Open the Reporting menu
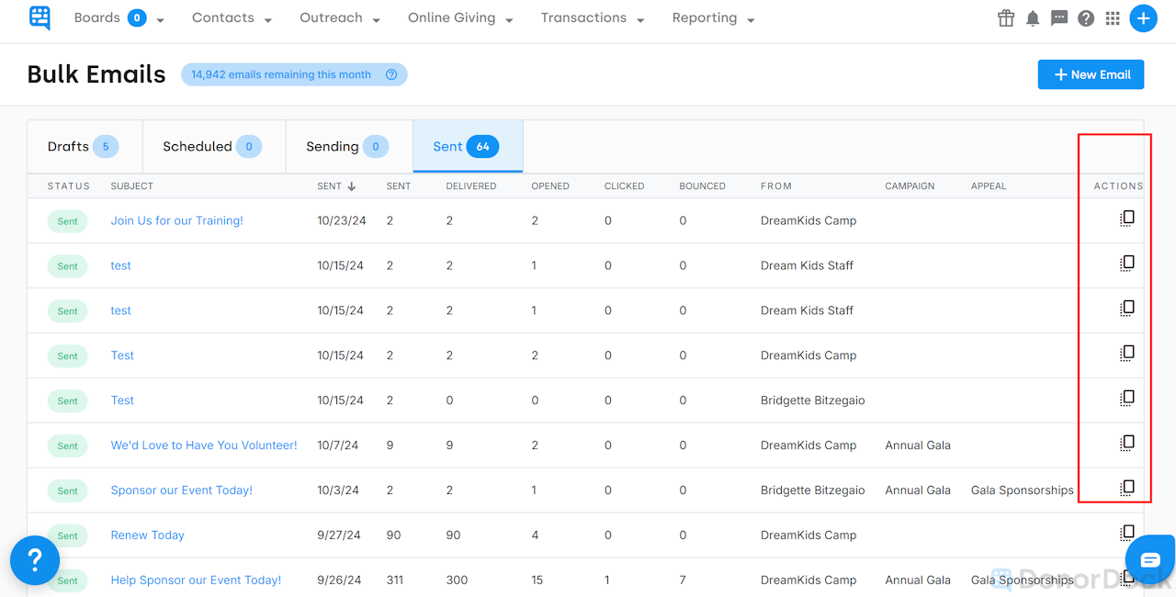This screenshot has width=1176, height=597. point(713,18)
